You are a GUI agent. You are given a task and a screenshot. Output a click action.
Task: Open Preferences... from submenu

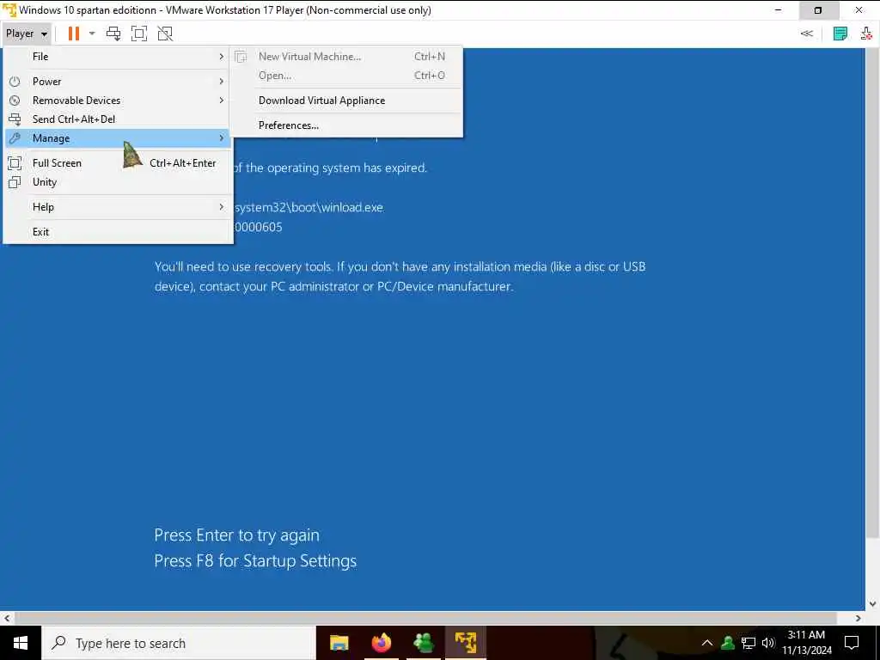346,125
